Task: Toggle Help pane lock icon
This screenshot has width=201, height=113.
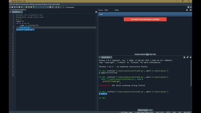Action: coord(187,10)
